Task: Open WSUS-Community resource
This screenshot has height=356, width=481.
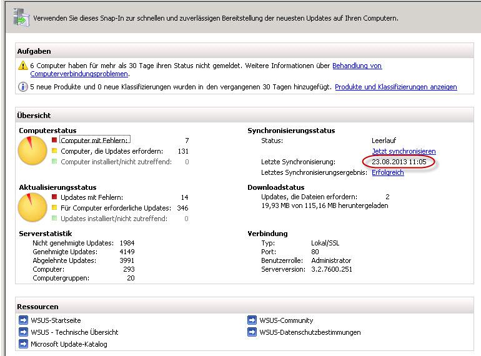Action: point(286,320)
